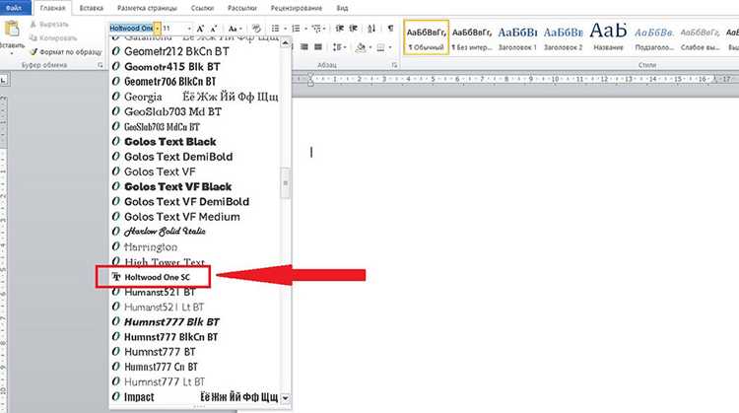The height and width of the screenshot is (413, 739).
Task: Select the Geometr212 BkCn BT font
Action: pos(195,51)
